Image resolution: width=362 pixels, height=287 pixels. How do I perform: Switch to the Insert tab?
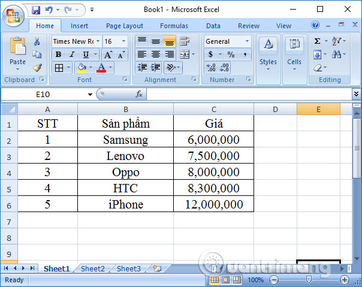[79, 26]
